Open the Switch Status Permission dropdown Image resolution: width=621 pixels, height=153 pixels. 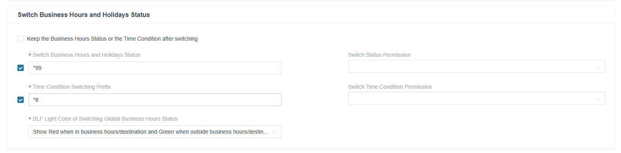(x=476, y=66)
